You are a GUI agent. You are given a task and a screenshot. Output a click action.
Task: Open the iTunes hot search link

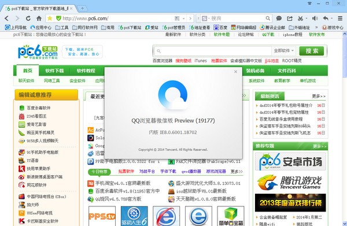[x=201, y=61]
